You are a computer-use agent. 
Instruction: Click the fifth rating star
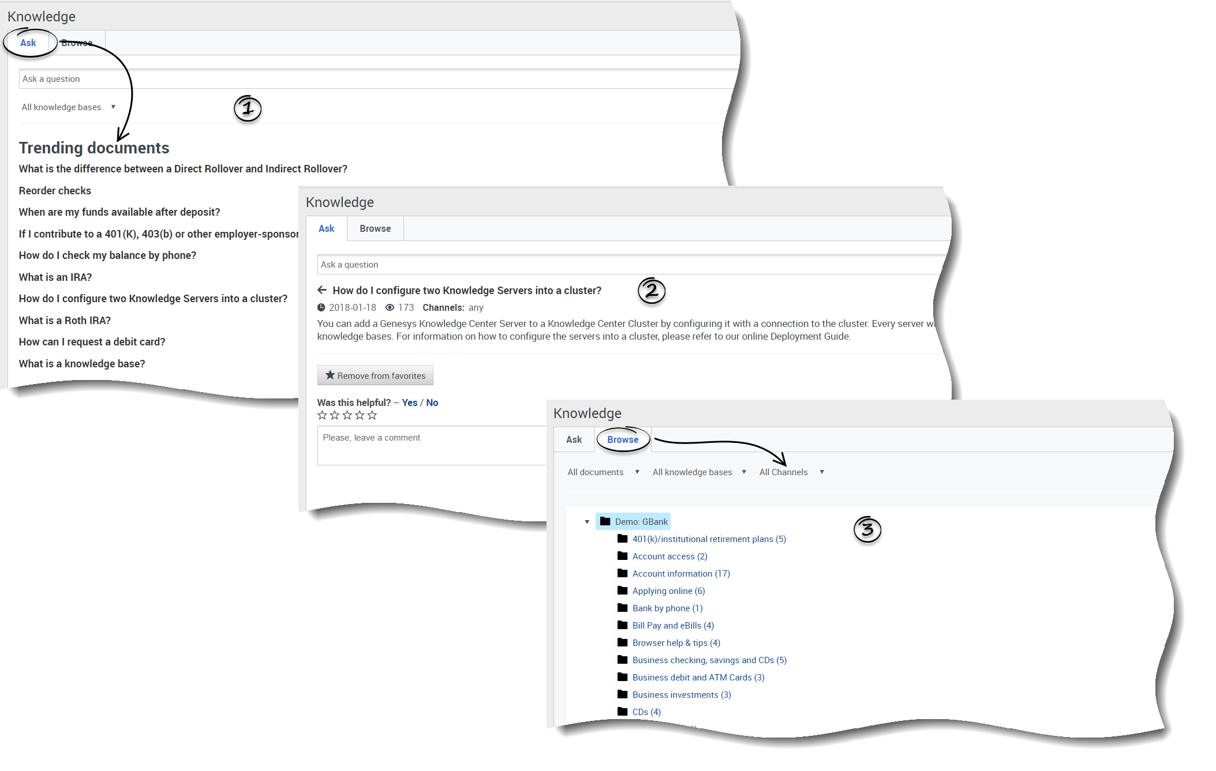click(372, 415)
